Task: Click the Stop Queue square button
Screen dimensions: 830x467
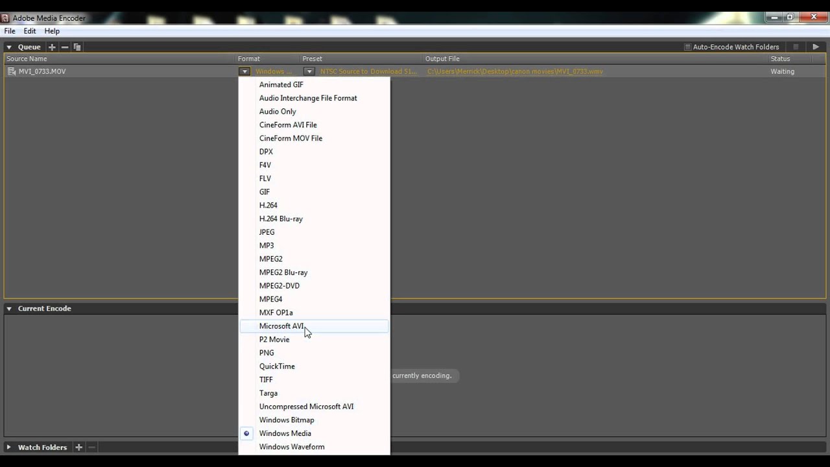Action: click(x=796, y=47)
